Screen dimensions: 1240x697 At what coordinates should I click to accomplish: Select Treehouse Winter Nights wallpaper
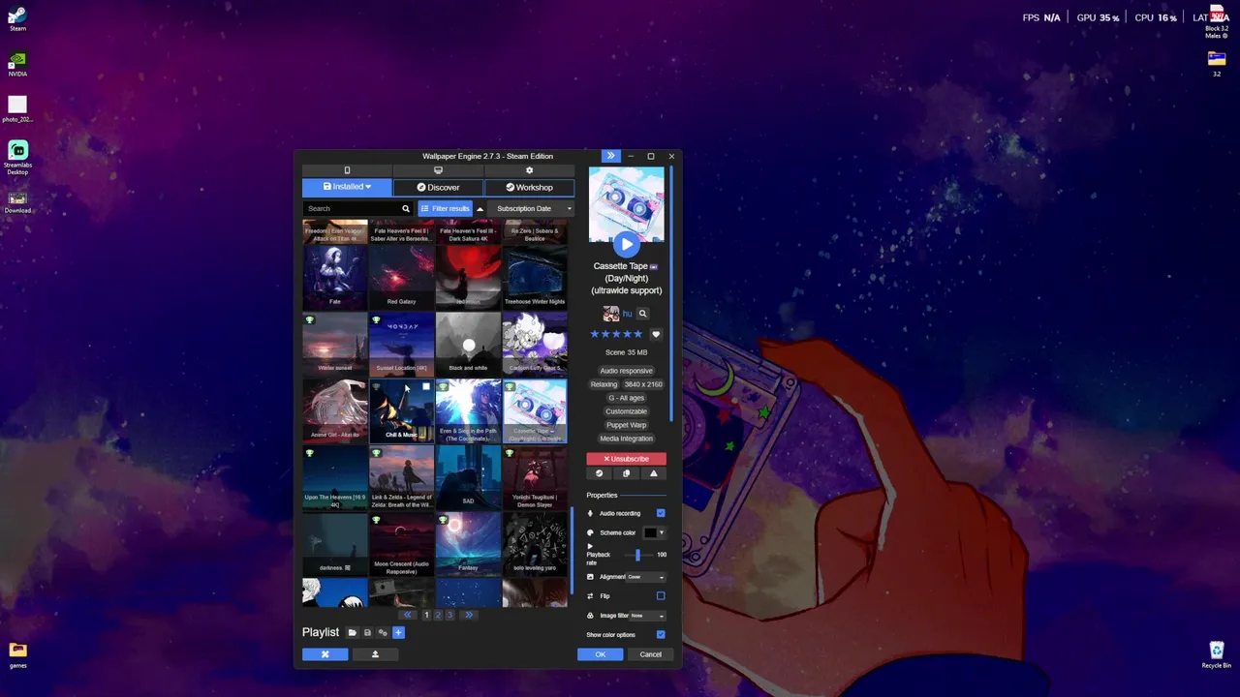(535, 276)
